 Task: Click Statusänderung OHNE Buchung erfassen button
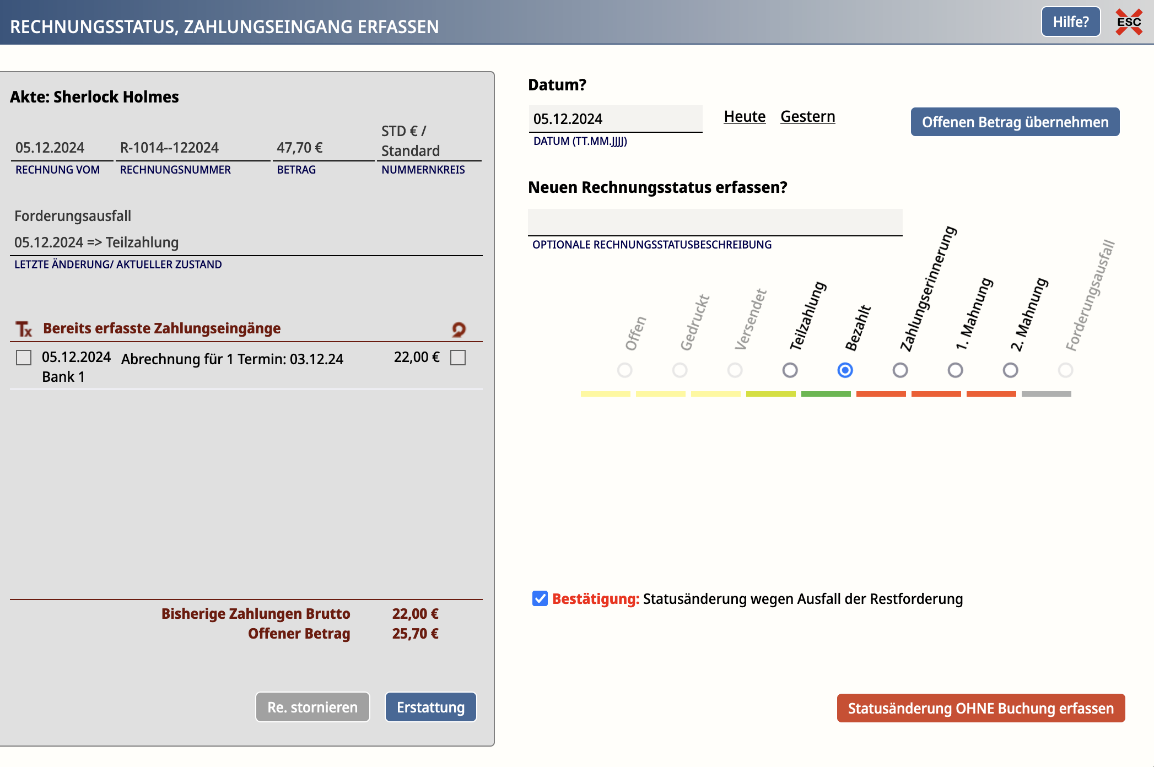[x=981, y=708]
